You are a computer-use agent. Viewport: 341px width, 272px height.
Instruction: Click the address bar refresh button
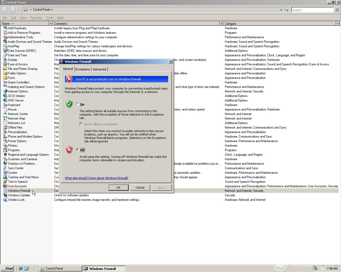(287, 10)
